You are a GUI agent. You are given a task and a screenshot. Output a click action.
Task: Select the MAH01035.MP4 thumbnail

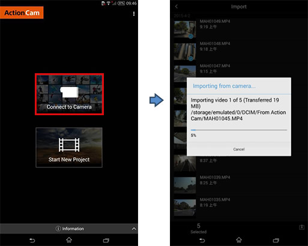185,208
